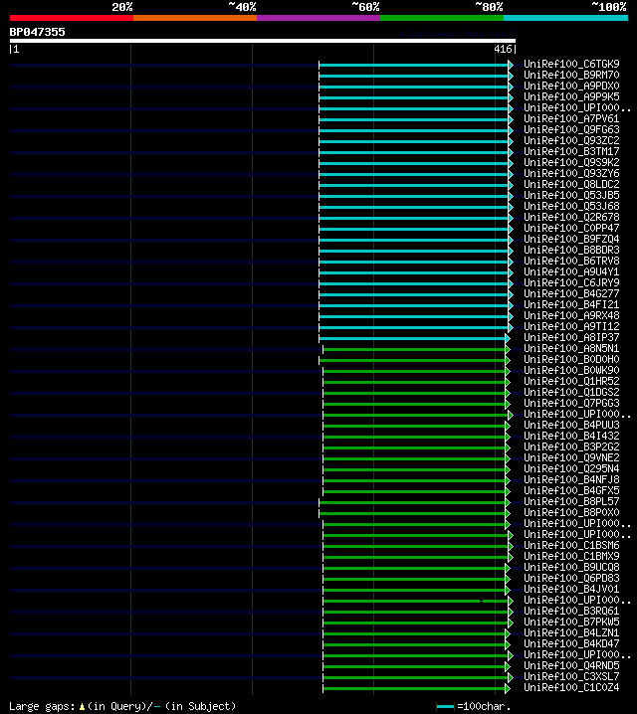Select the UniRef100_A7PV61 label

(x=571, y=119)
